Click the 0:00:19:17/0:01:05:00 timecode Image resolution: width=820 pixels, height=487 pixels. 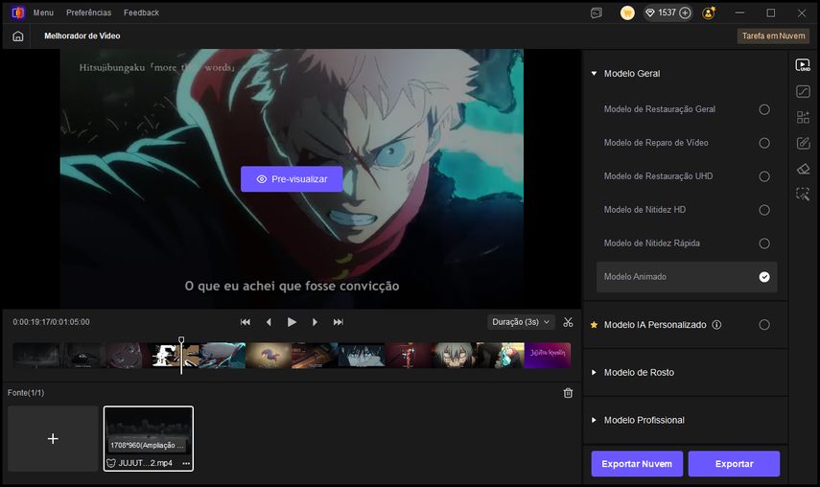click(51, 322)
